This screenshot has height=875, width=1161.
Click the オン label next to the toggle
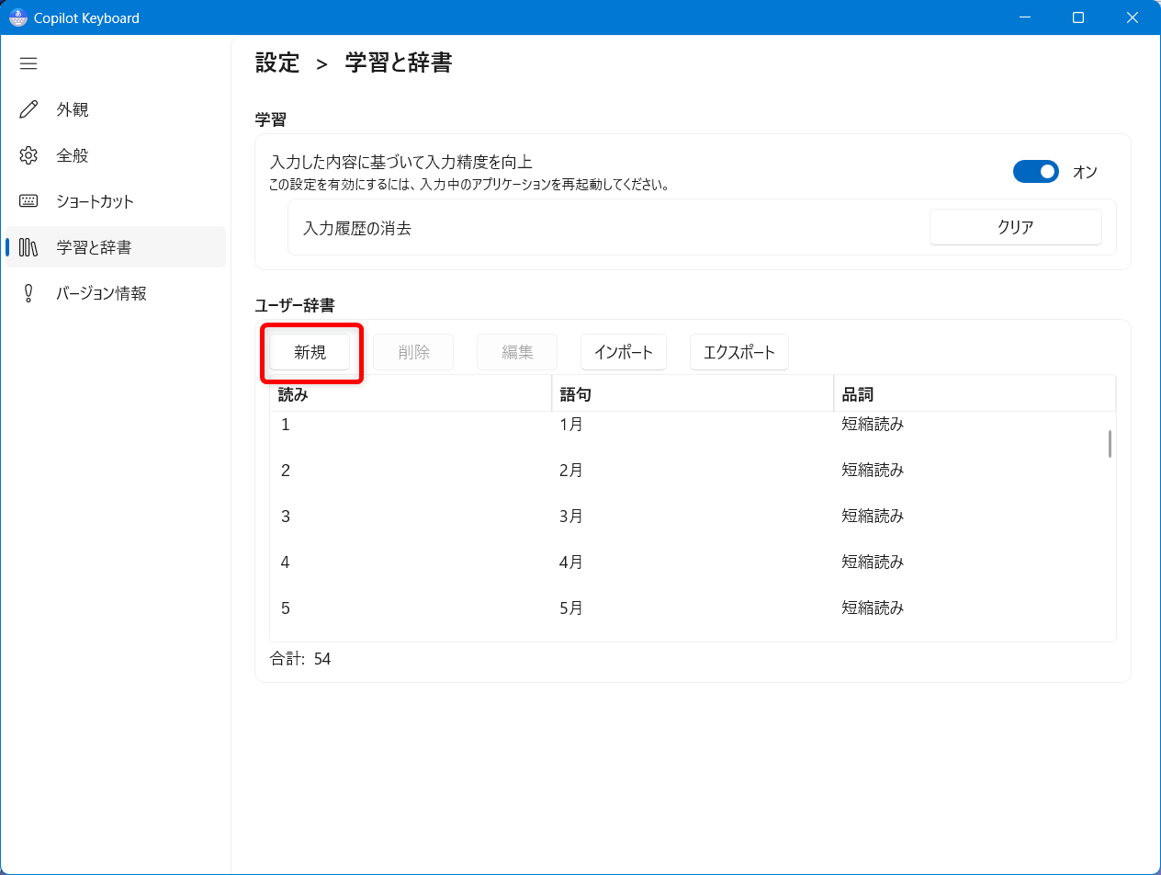[x=1085, y=172]
